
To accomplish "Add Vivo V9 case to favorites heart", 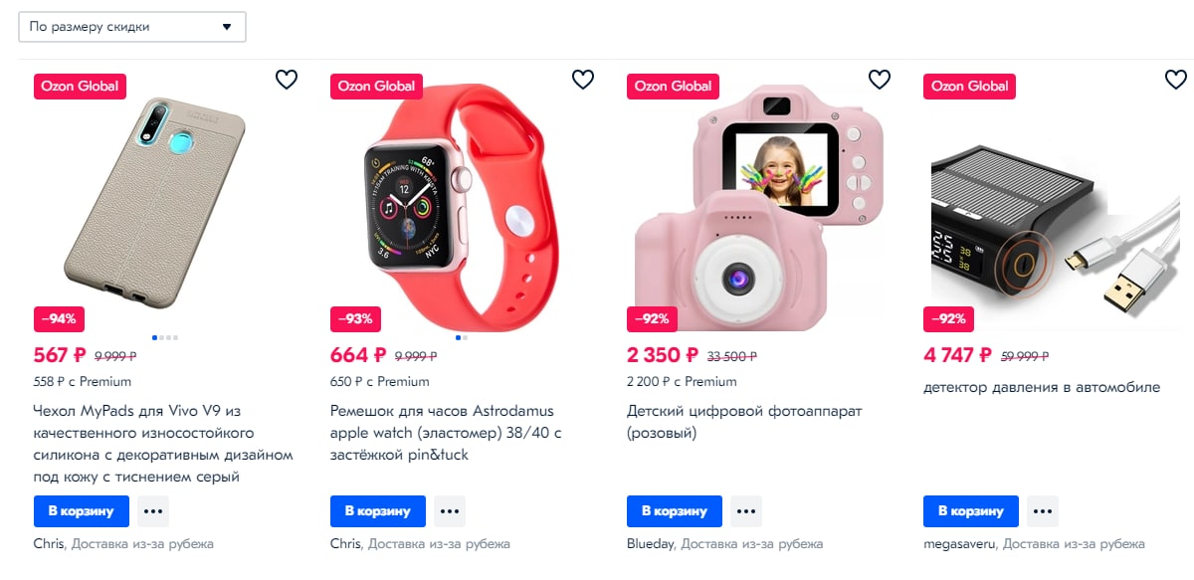I will (x=287, y=80).
